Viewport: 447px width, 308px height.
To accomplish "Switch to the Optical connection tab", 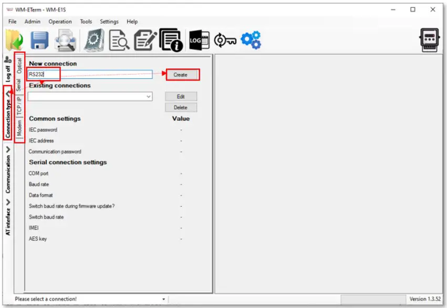I will tap(19, 65).
